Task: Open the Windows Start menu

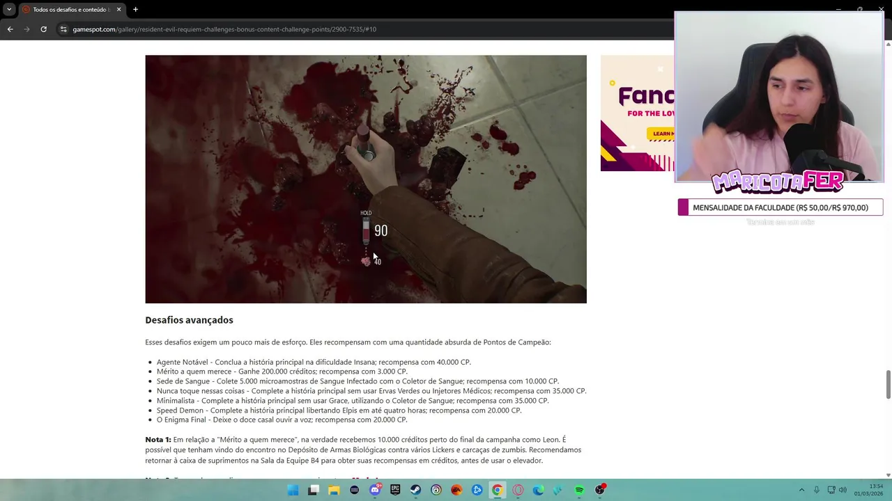Action: coord(293,490)
